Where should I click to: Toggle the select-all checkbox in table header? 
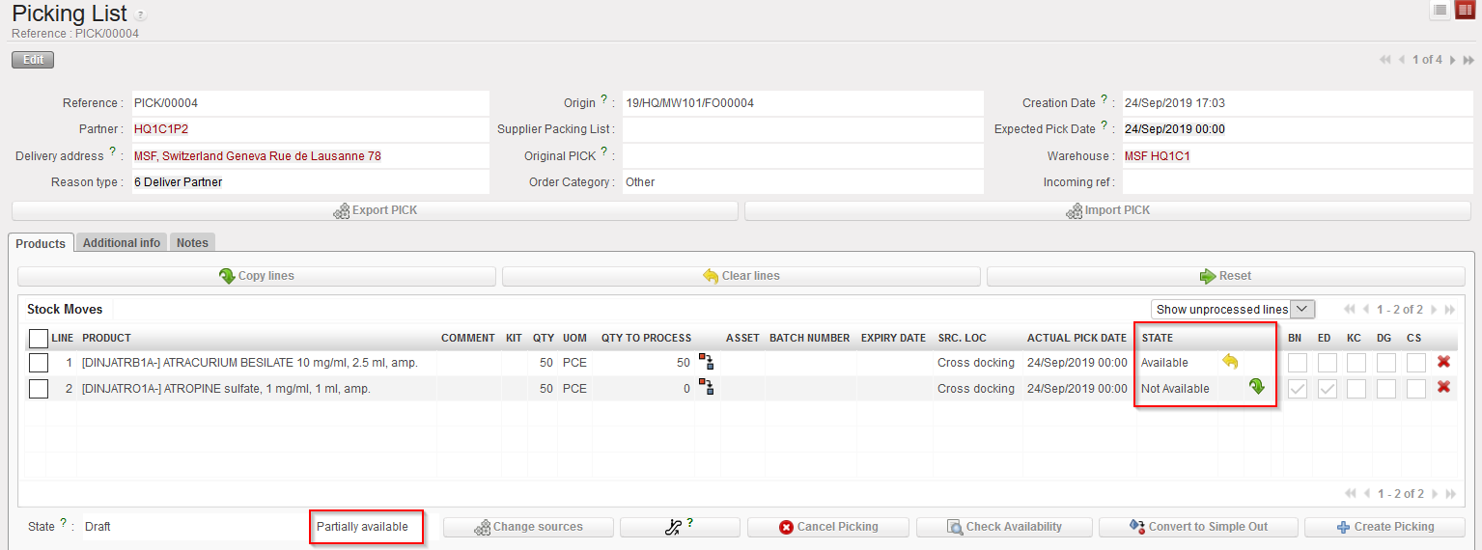38,338
